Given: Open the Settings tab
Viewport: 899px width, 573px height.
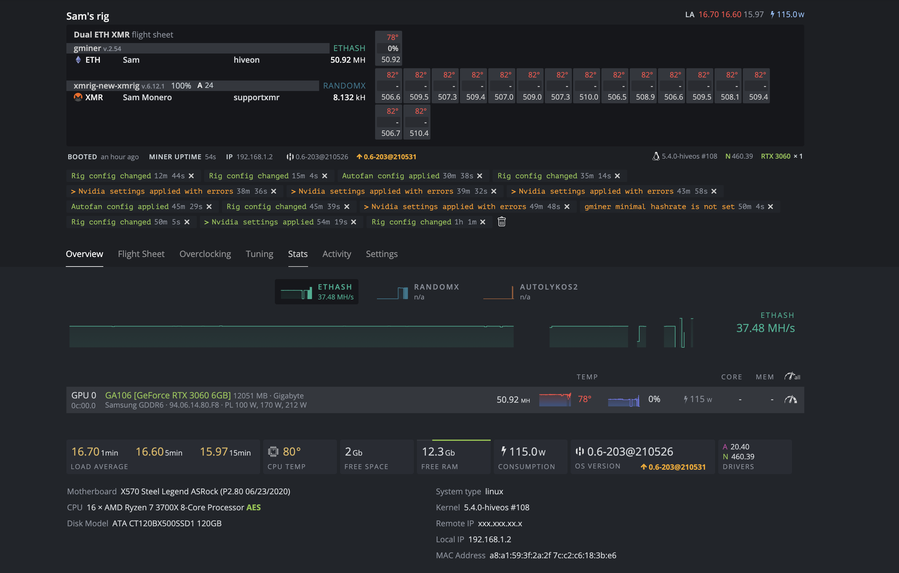Looking at the screenshot, I should click(x=381, y=254).
